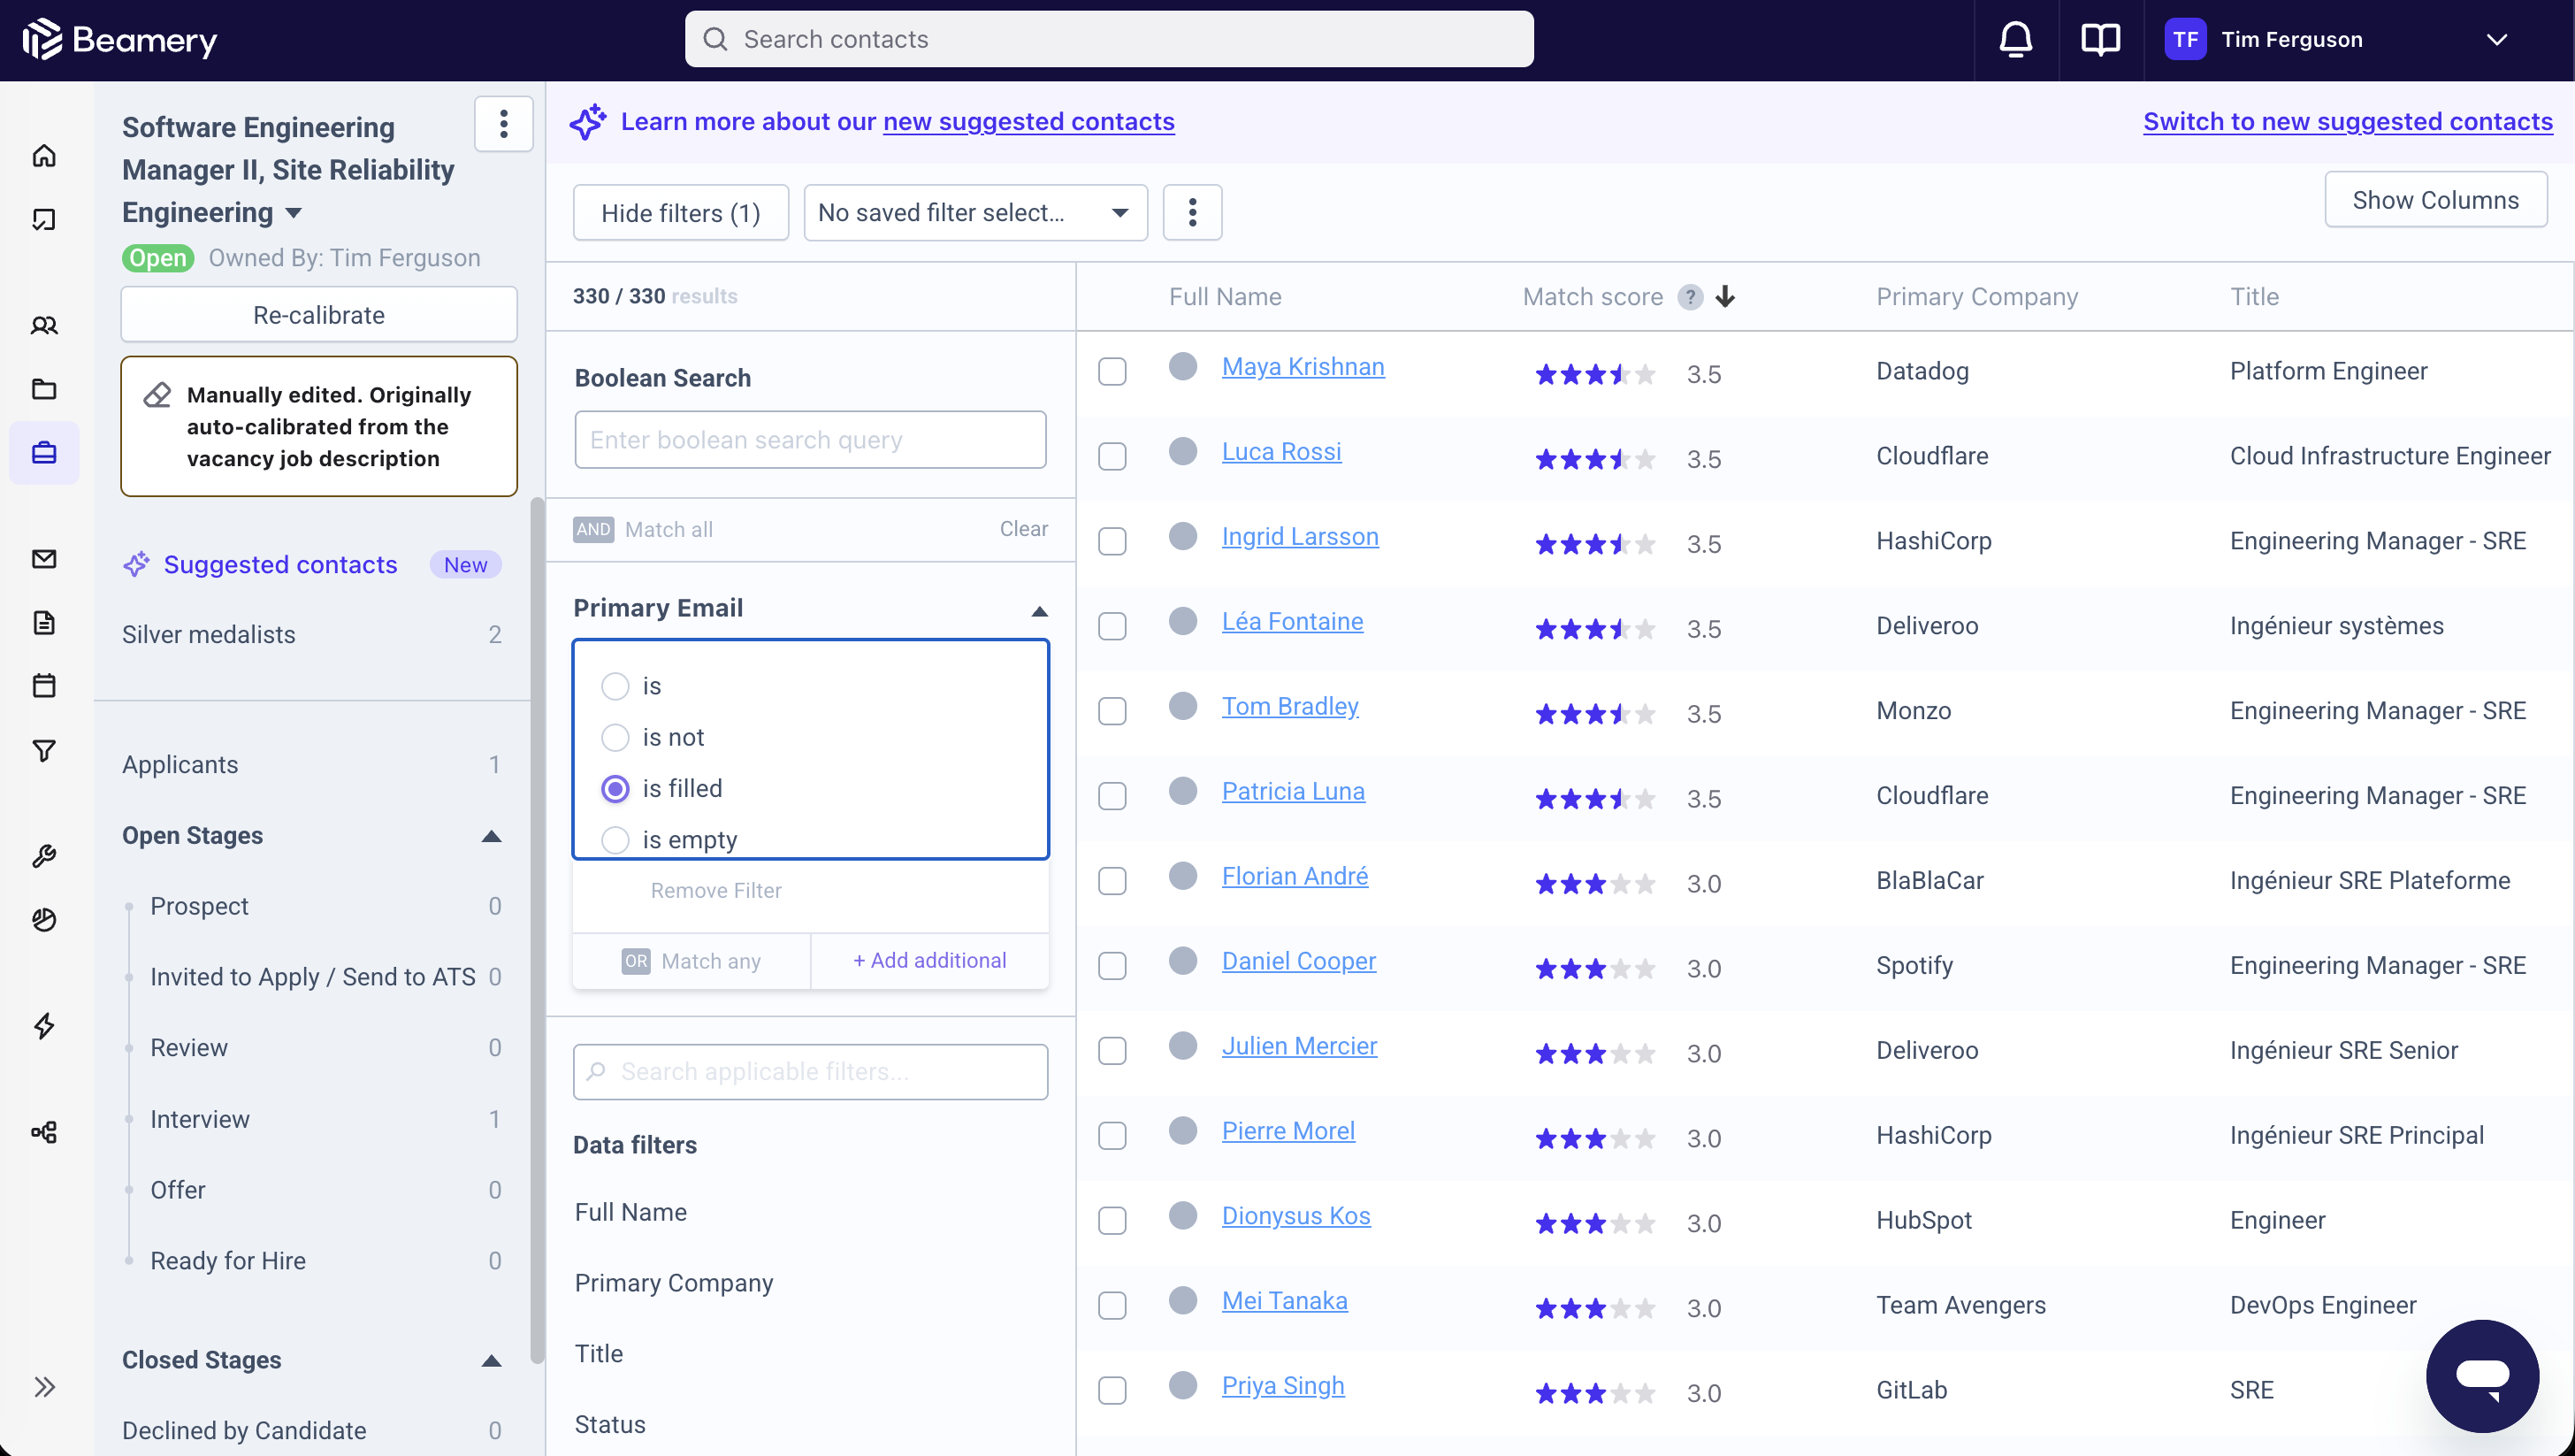Open Maya Krishnan's profile
Image resolution: width=2575 pixels, height=1456 pixels.
(x=1303, y=367)
